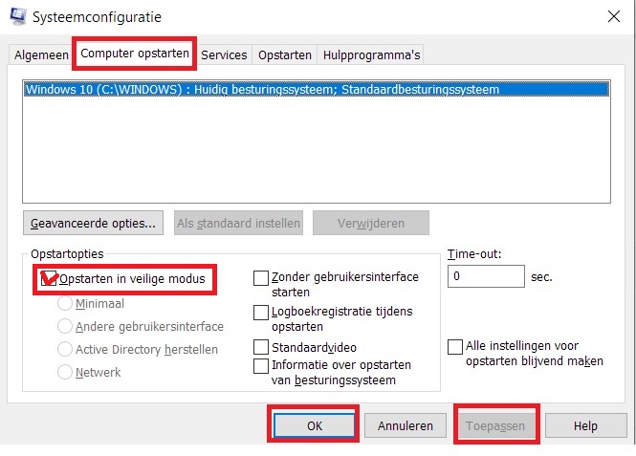Viewport: 636px width, 456px height.
Task: Click the Time-out seconds input field
Action: point(486,277)
